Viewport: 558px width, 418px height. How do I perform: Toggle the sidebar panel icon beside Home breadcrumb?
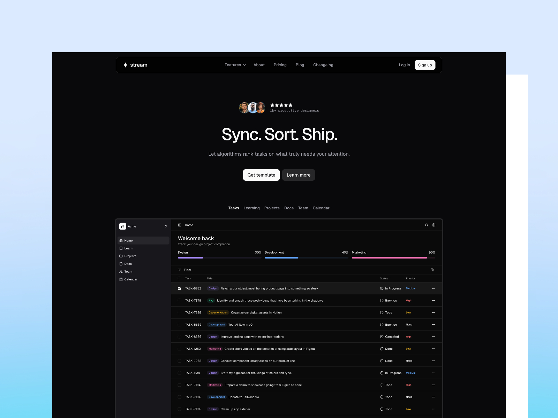click(180, 225)
